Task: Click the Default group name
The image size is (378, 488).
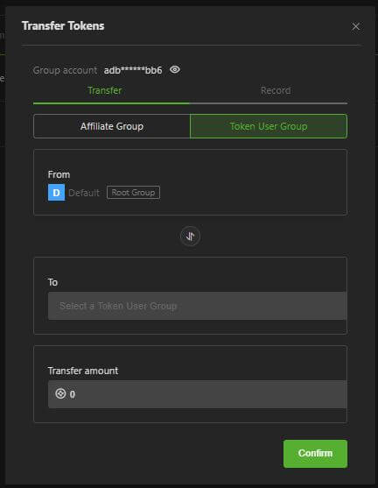Action: 84,193
